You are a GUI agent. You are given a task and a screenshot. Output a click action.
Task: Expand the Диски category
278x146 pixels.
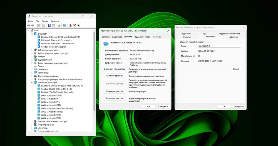32,66
